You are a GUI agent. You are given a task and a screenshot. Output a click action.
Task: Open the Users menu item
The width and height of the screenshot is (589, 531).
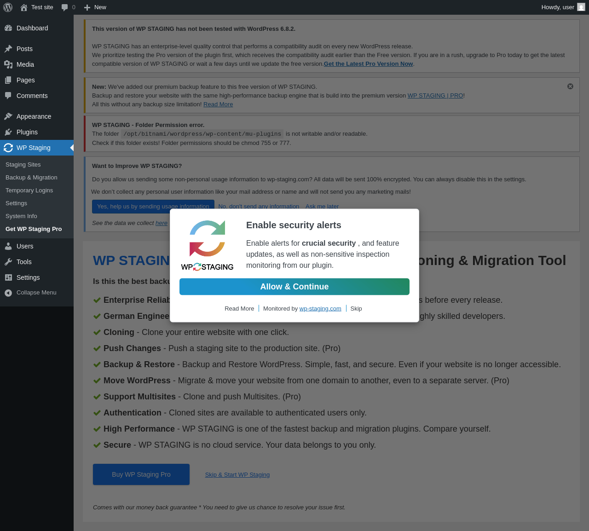pos(37,246)
